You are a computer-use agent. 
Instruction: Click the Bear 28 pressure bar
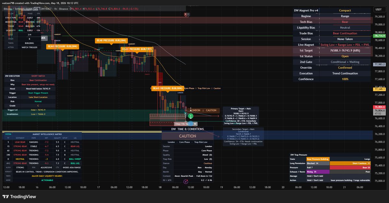click(350, 167)
